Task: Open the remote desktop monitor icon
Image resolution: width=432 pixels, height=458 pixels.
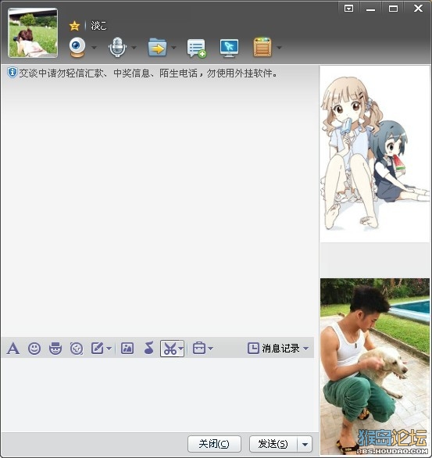Action: (229, 48)
